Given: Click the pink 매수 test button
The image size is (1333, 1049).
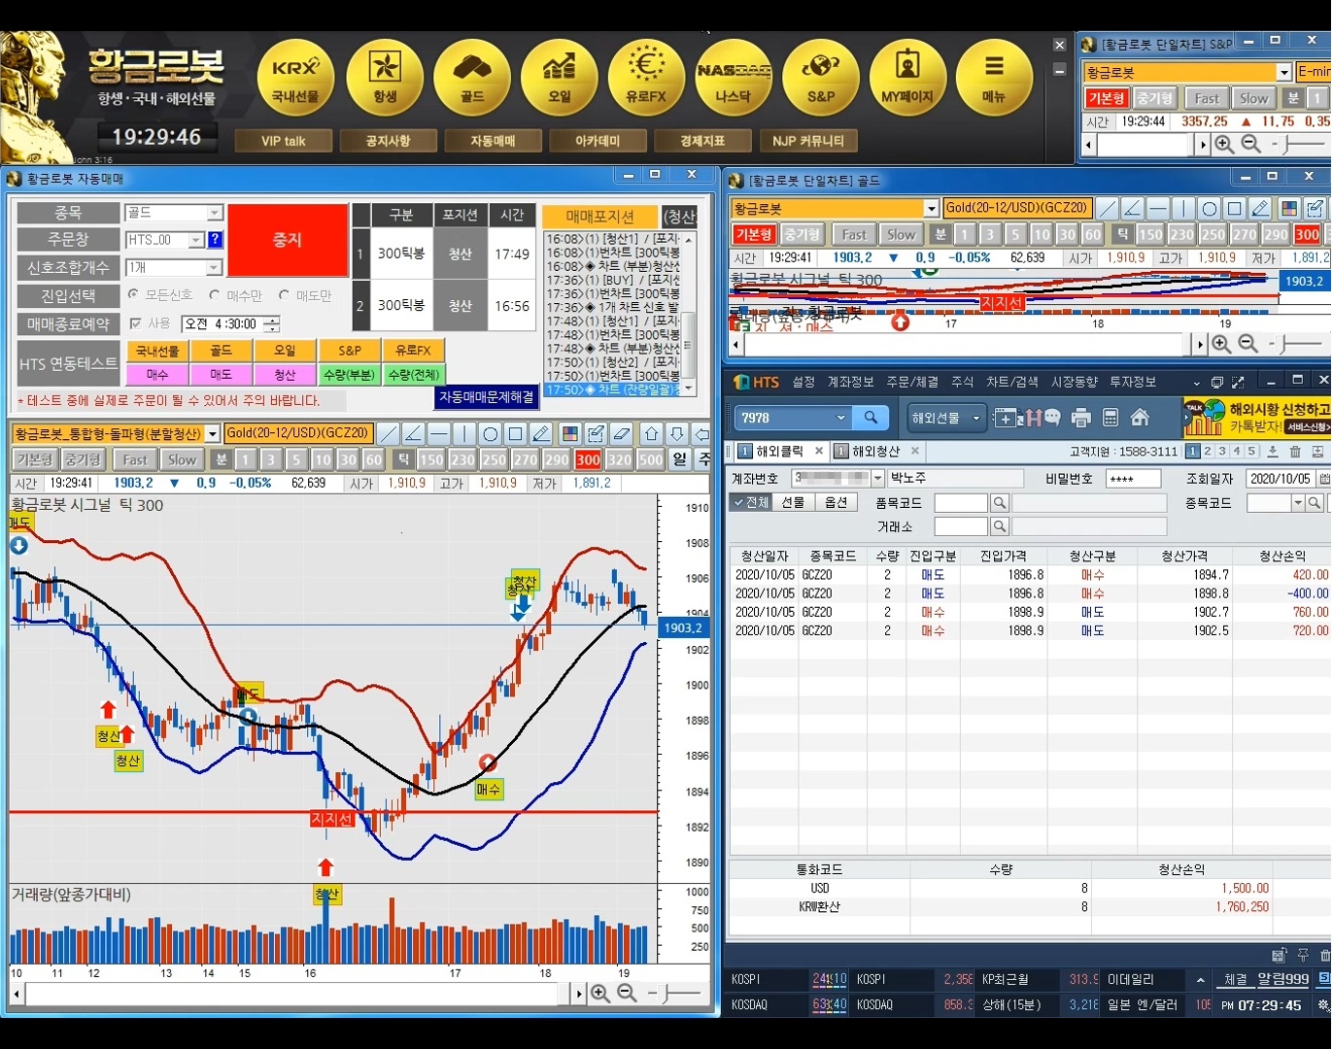Looking at the screenshot, I should pos(157,374).
